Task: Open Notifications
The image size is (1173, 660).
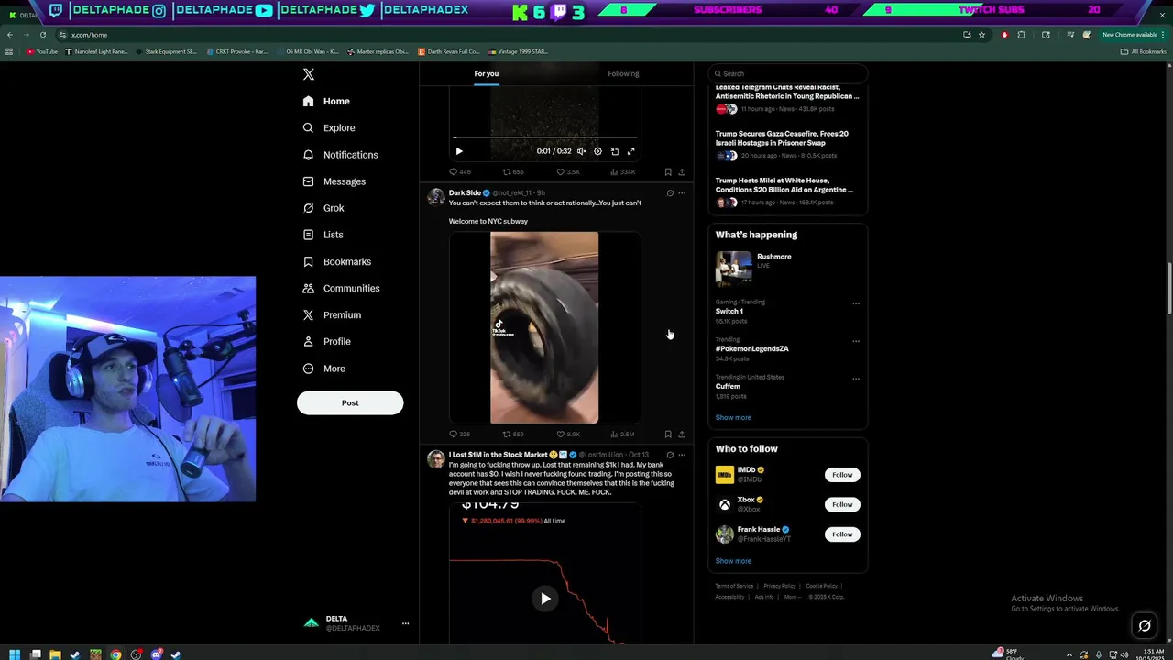Action: 340,155
